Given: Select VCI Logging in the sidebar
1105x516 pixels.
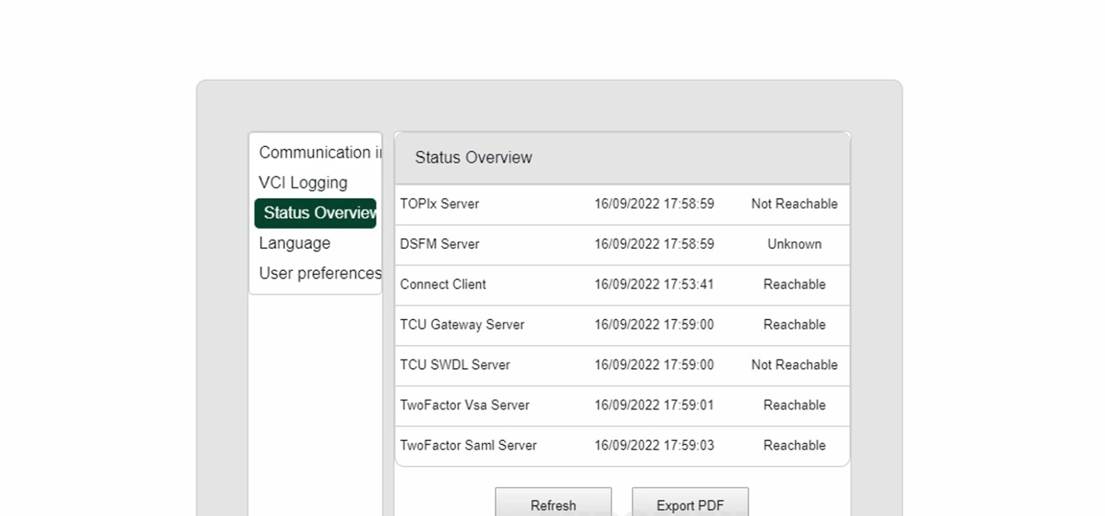Looking at the screenshot, I should coord(303,183).
